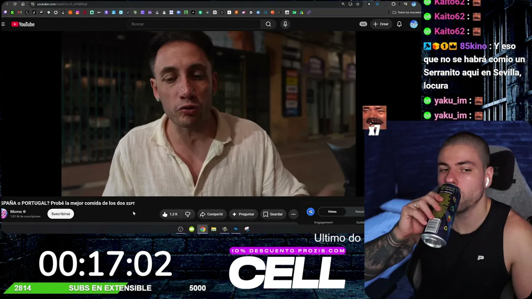
Task: Click the Engagement label
Action: pyautogui.click(x=323, y=223)
